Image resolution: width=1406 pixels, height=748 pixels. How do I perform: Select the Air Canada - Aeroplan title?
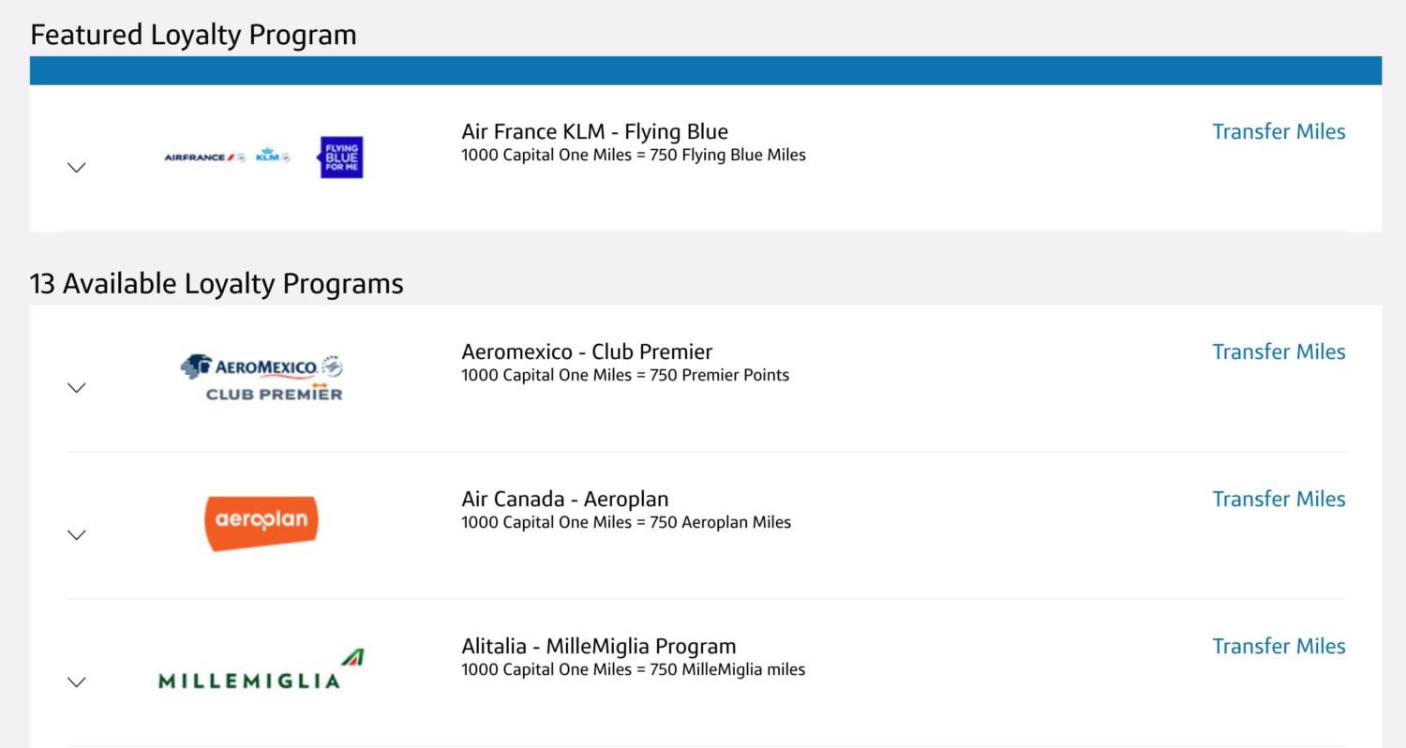click(564, 500)
